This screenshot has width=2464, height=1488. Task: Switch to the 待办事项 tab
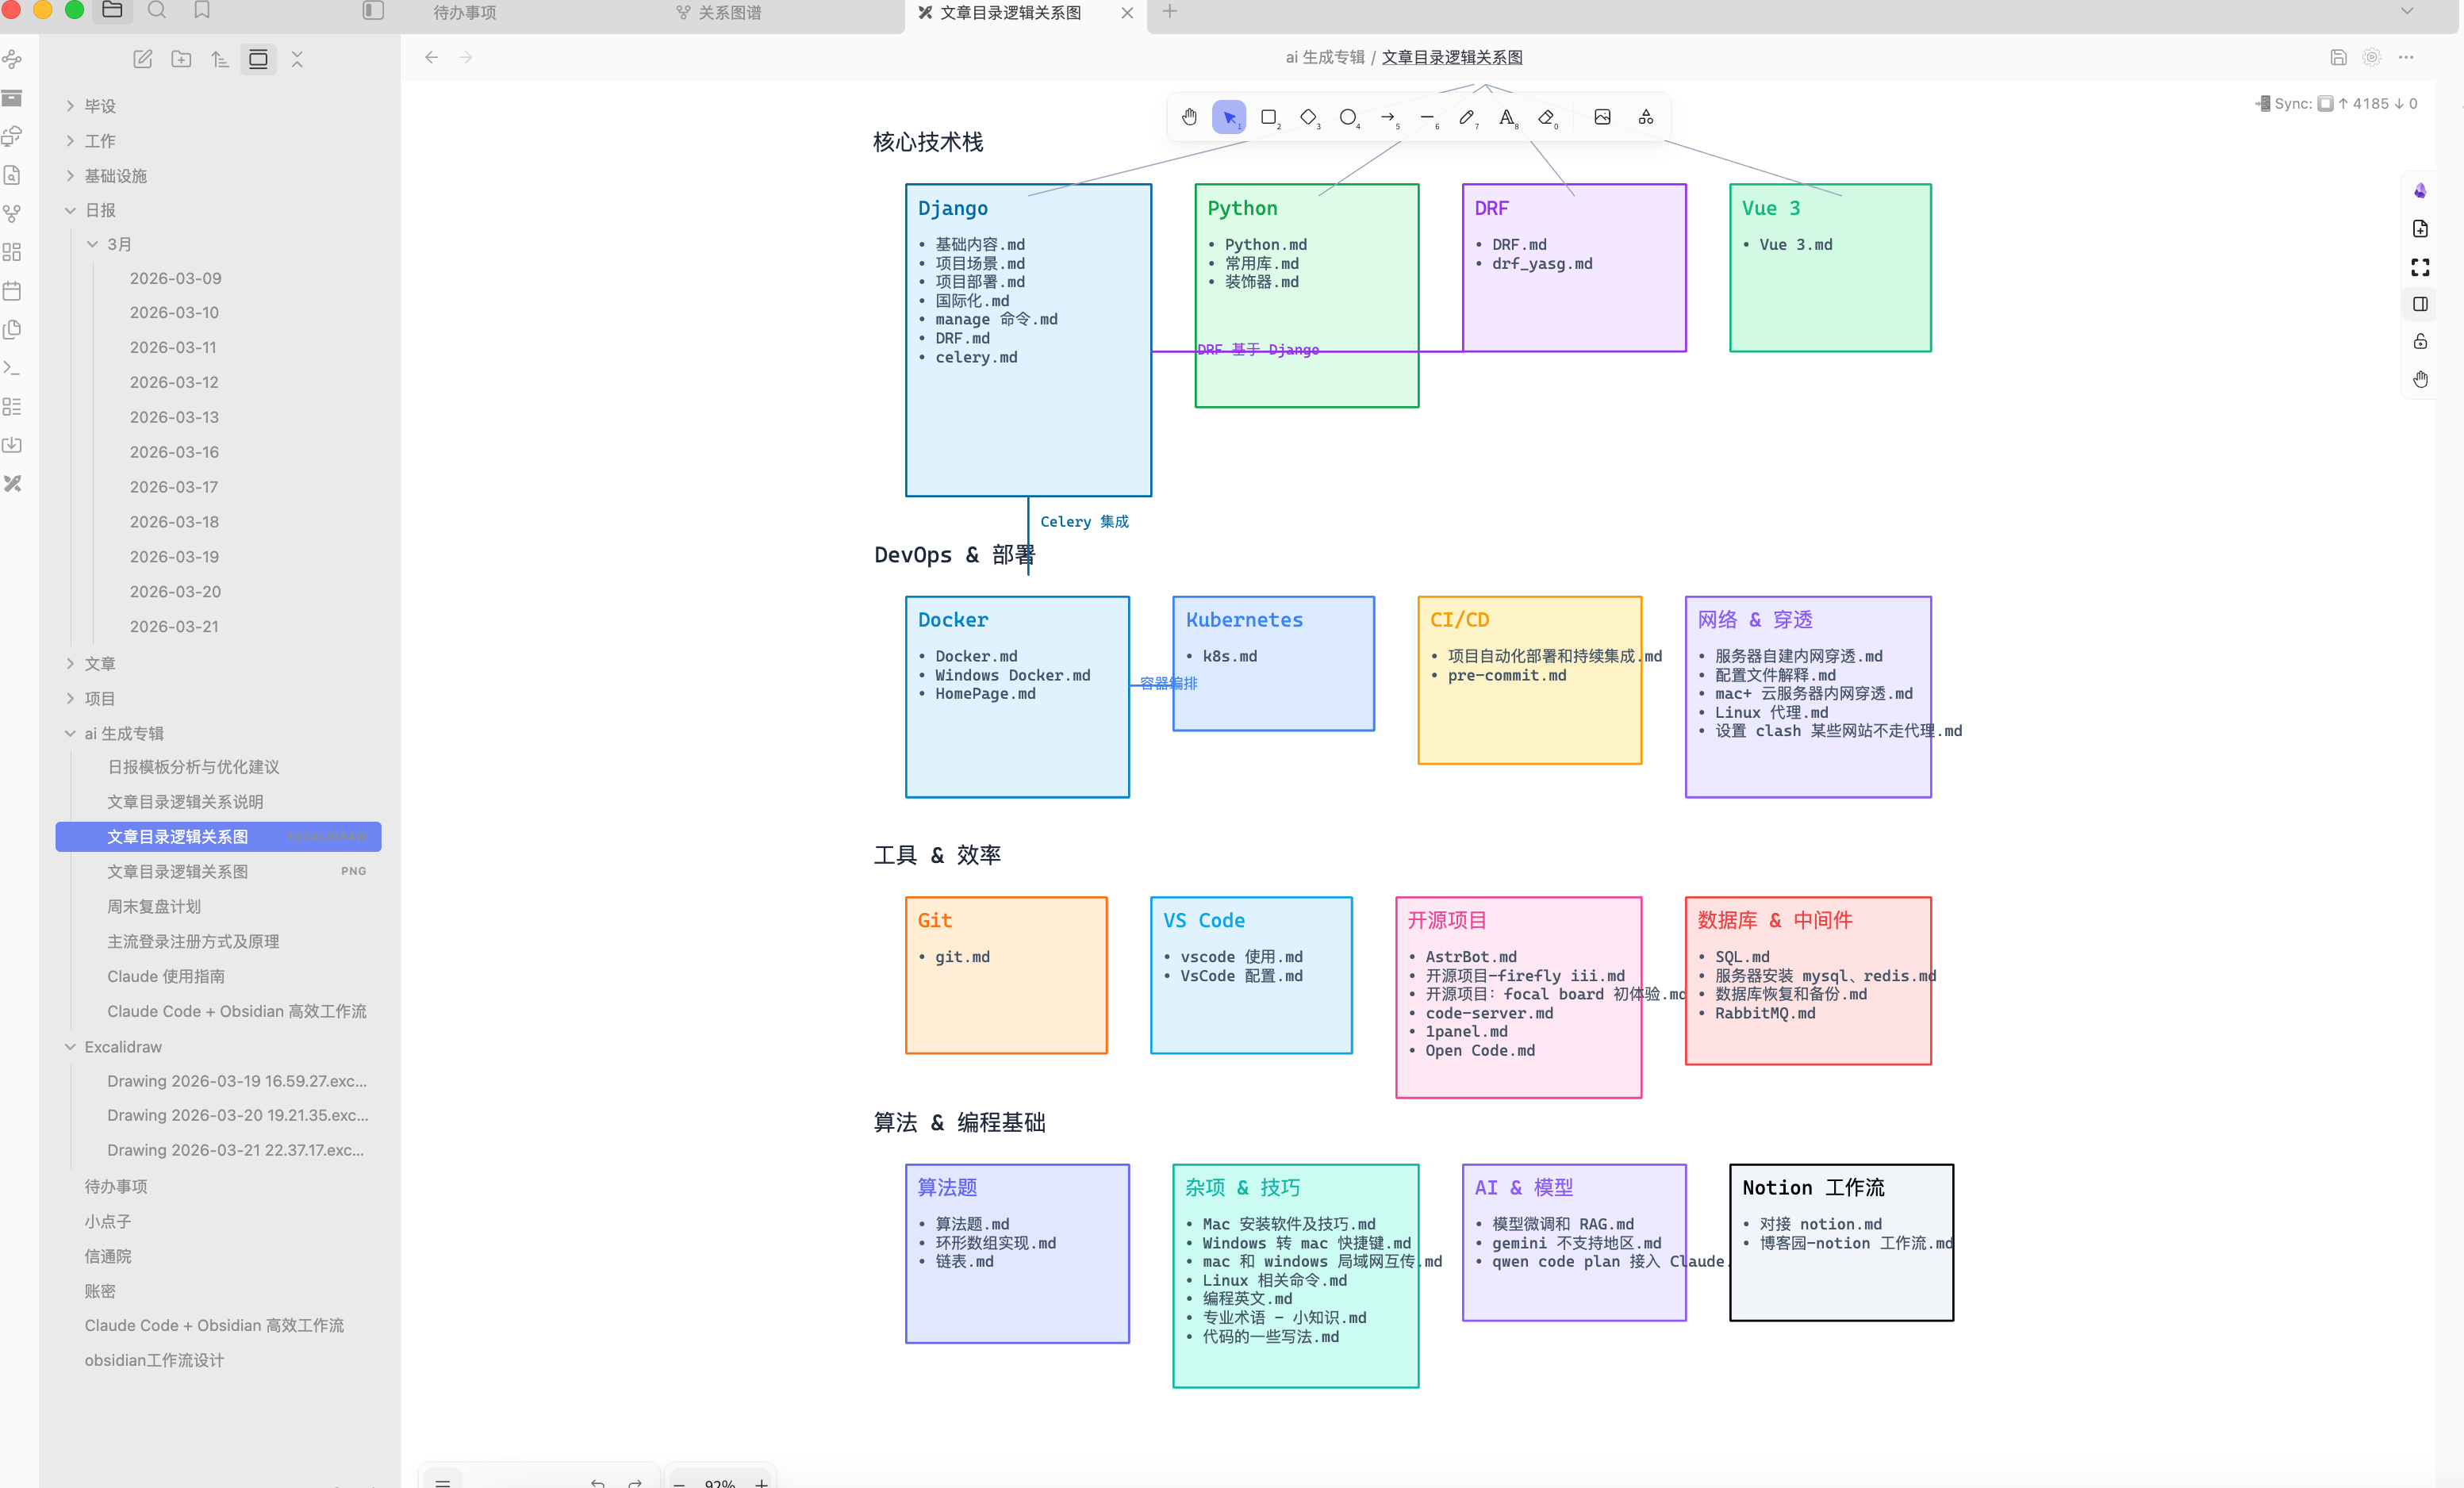point(464,13)
